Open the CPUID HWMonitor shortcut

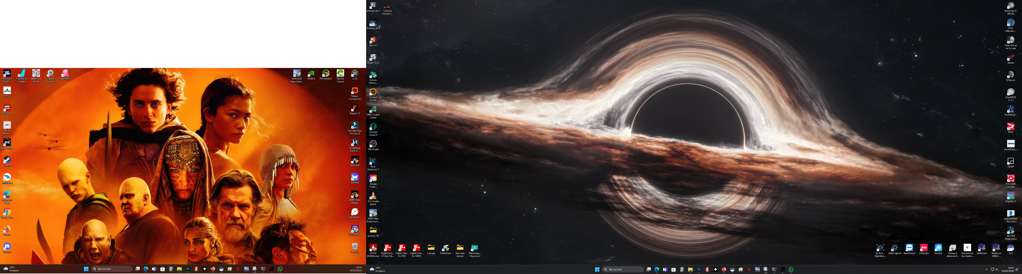(373, 251)
